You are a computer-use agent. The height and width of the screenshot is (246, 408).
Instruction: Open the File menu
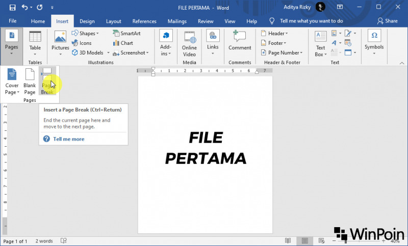(x=12, y=21)
